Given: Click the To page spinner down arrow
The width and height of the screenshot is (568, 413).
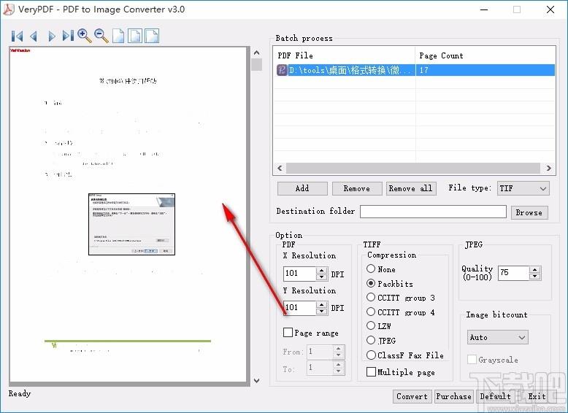Looking at the screenshot, I should click(x=338, y=371).
